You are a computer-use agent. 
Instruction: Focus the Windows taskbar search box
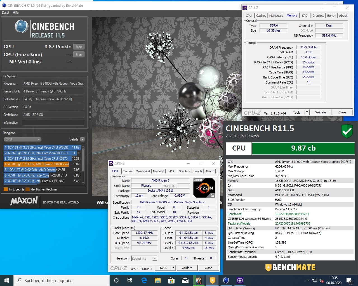(x=62, y=280)
